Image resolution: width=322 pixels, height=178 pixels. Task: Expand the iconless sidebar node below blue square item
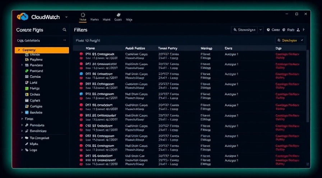pyautogui.click(x=22, y=119)
